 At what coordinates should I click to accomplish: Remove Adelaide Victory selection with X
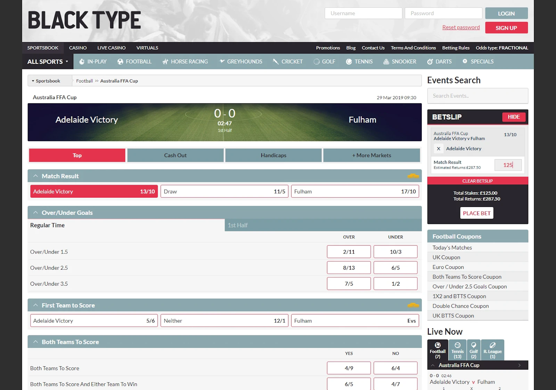click(x=439, y=149)
